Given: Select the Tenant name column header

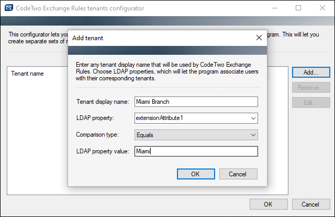Looking at the screenshot, I should 27,74.
